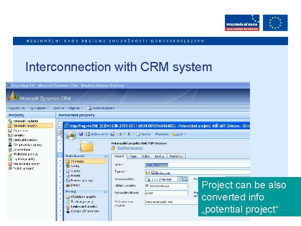The width and height of the screenshot is (301, 226).
Task: Open Kontakty item in the sidebar
Action: click(x=19, y=135)
